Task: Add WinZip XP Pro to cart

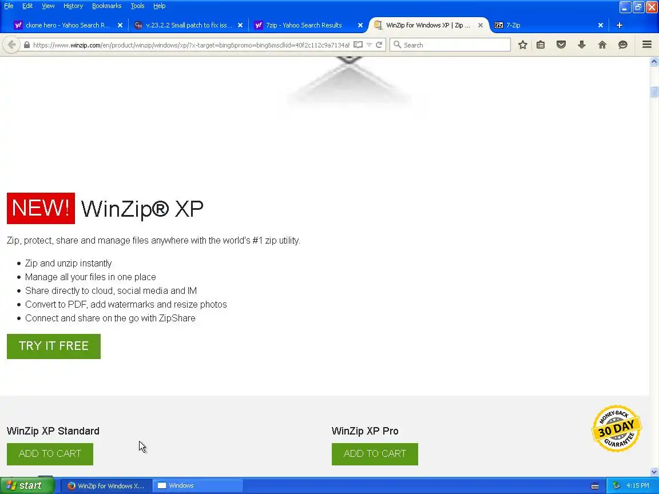Action: pyautogui.click(x=375, y=454)
